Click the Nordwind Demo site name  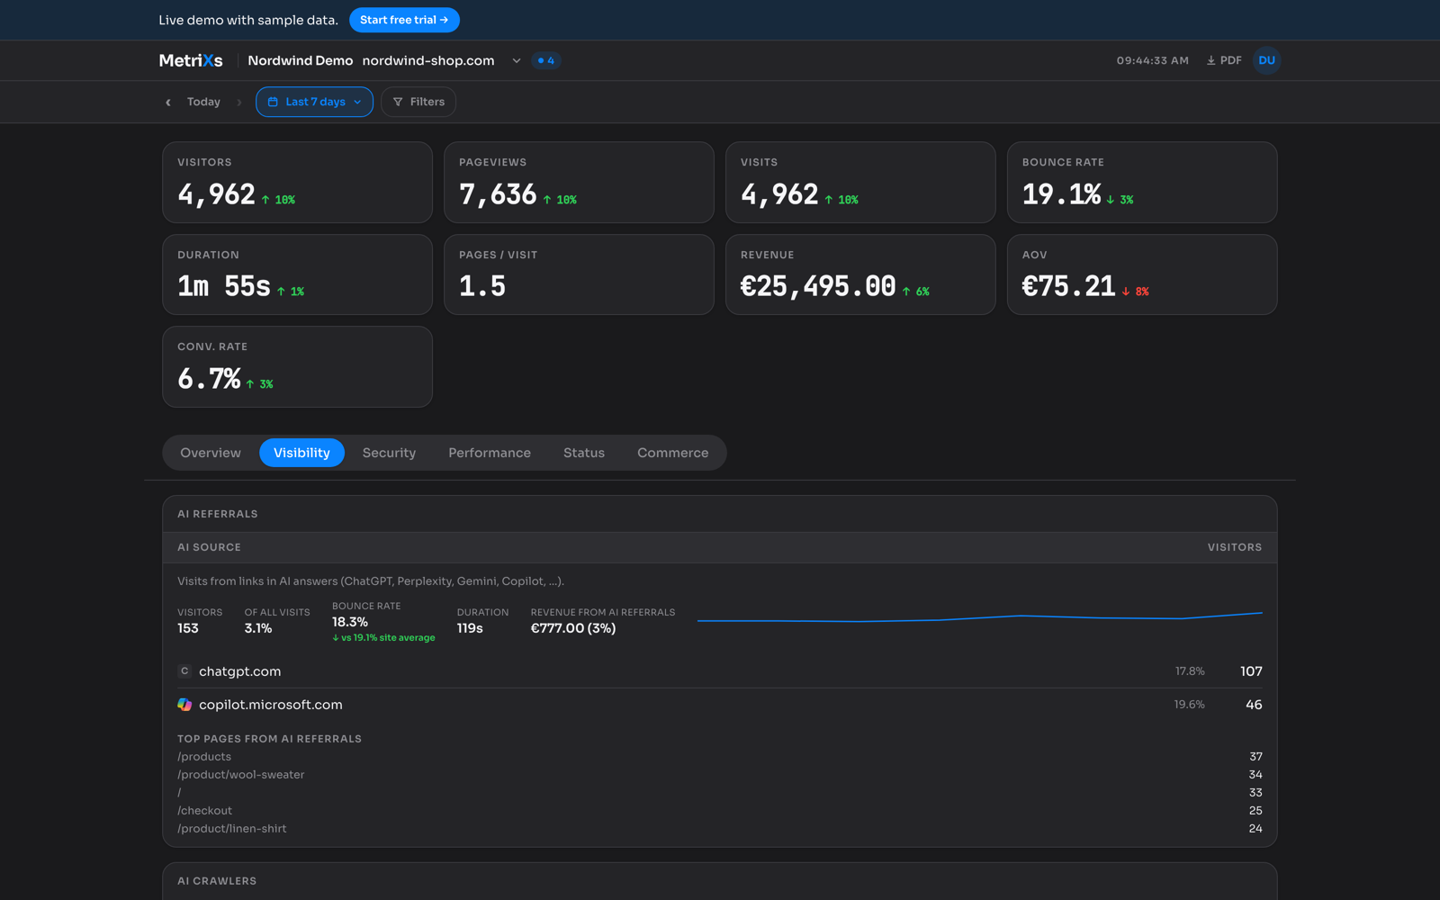[301, 60]
